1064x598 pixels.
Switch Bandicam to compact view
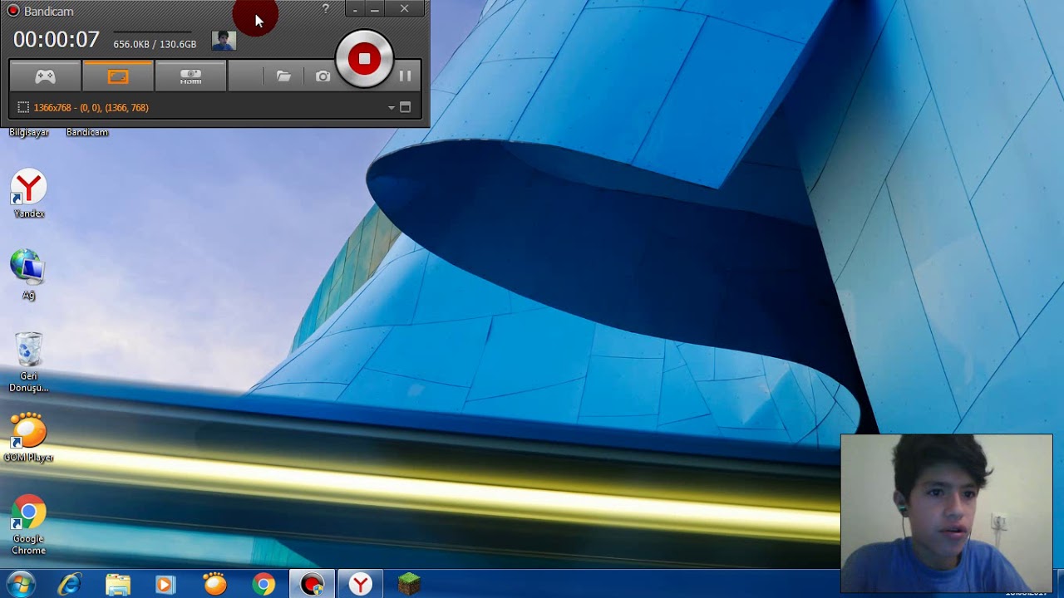(x=355, y=9)
